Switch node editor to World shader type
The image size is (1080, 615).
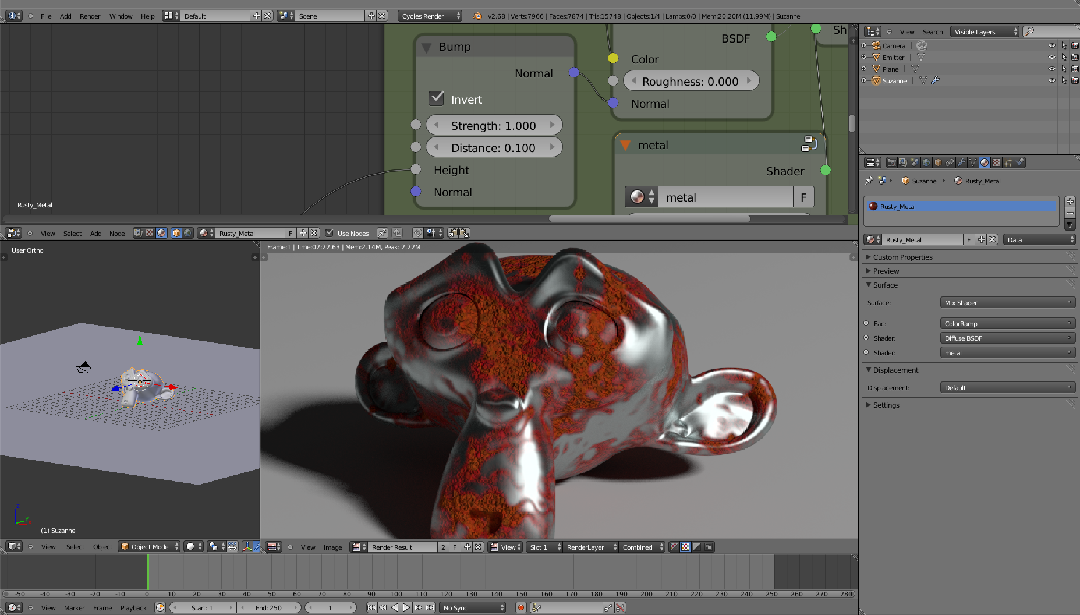pyautogui.click(x=187, y=233)
